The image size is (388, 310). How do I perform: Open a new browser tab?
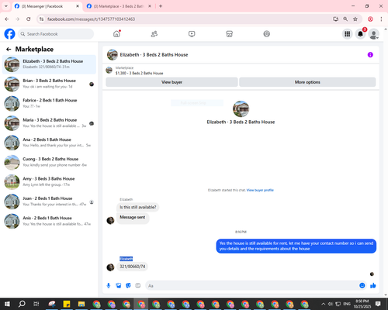[x=161, y=6]
